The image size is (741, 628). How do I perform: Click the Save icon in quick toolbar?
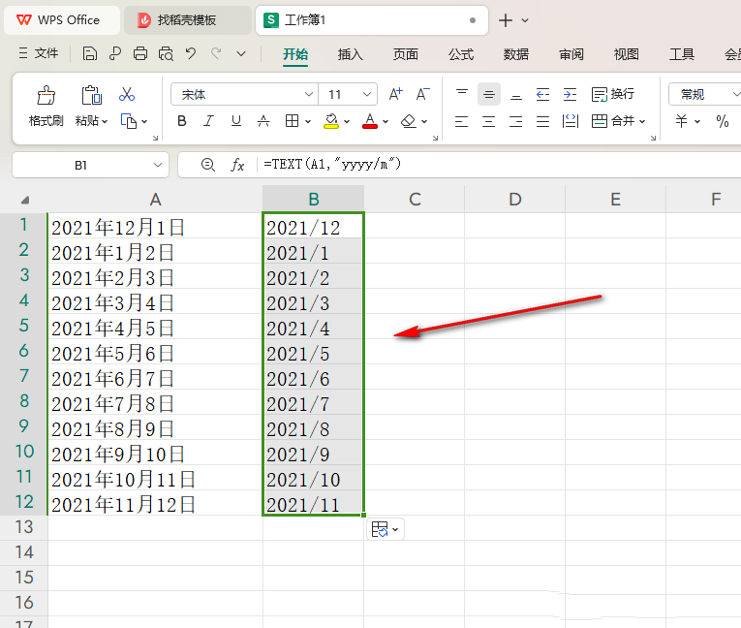click(x=90, y=53)
